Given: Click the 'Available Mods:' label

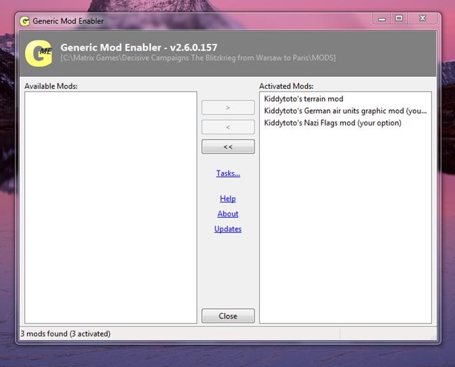Looking at the screenshot, I should (51, 86).
